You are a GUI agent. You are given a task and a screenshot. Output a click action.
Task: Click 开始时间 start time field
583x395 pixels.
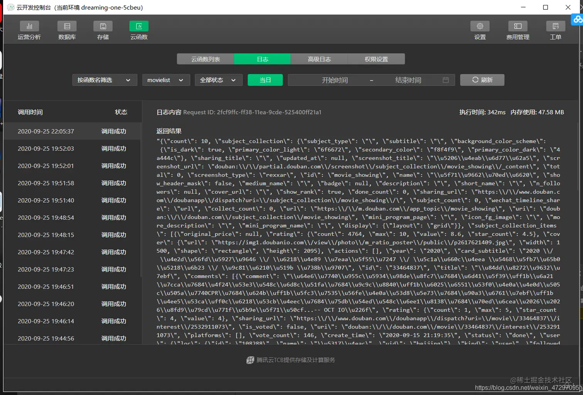(x=335, y=80)
